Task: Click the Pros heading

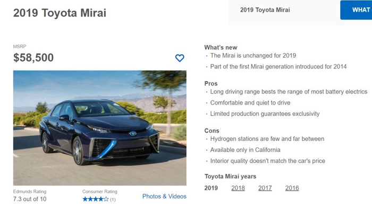Action: pos(210,84)
